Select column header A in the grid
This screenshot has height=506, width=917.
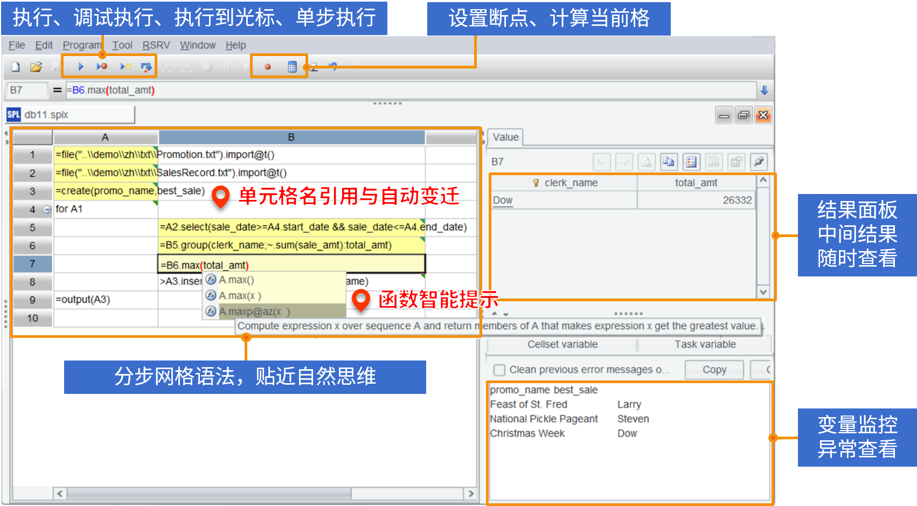pos(105,137)
